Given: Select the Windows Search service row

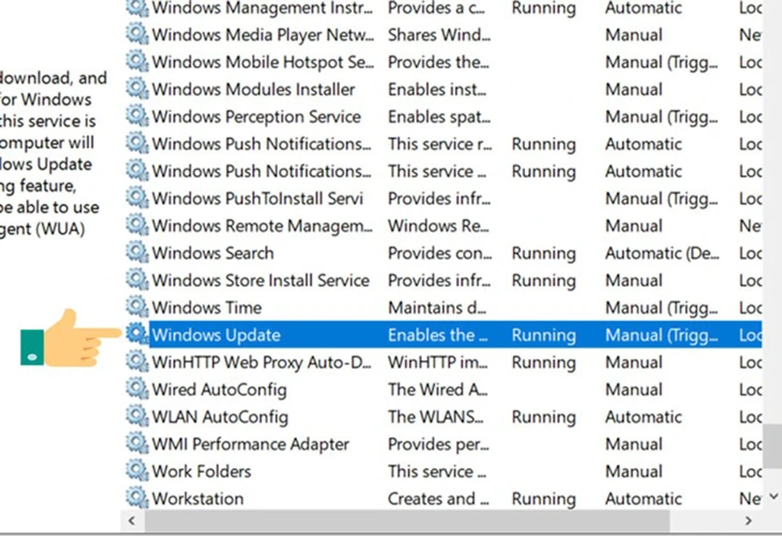Looking at the screenshot, I should point(443,253).
